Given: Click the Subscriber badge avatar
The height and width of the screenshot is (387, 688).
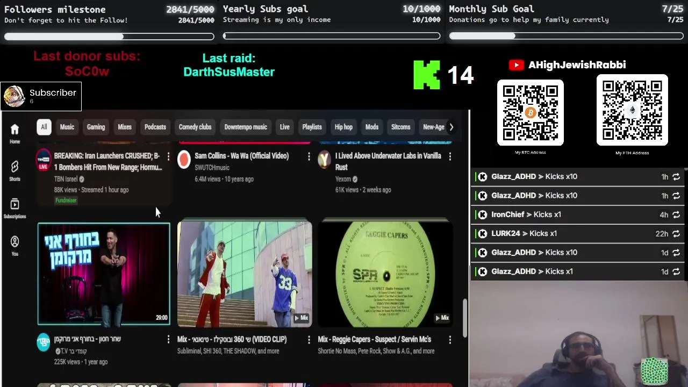Looking at the screenshot, I should (14, 97).
